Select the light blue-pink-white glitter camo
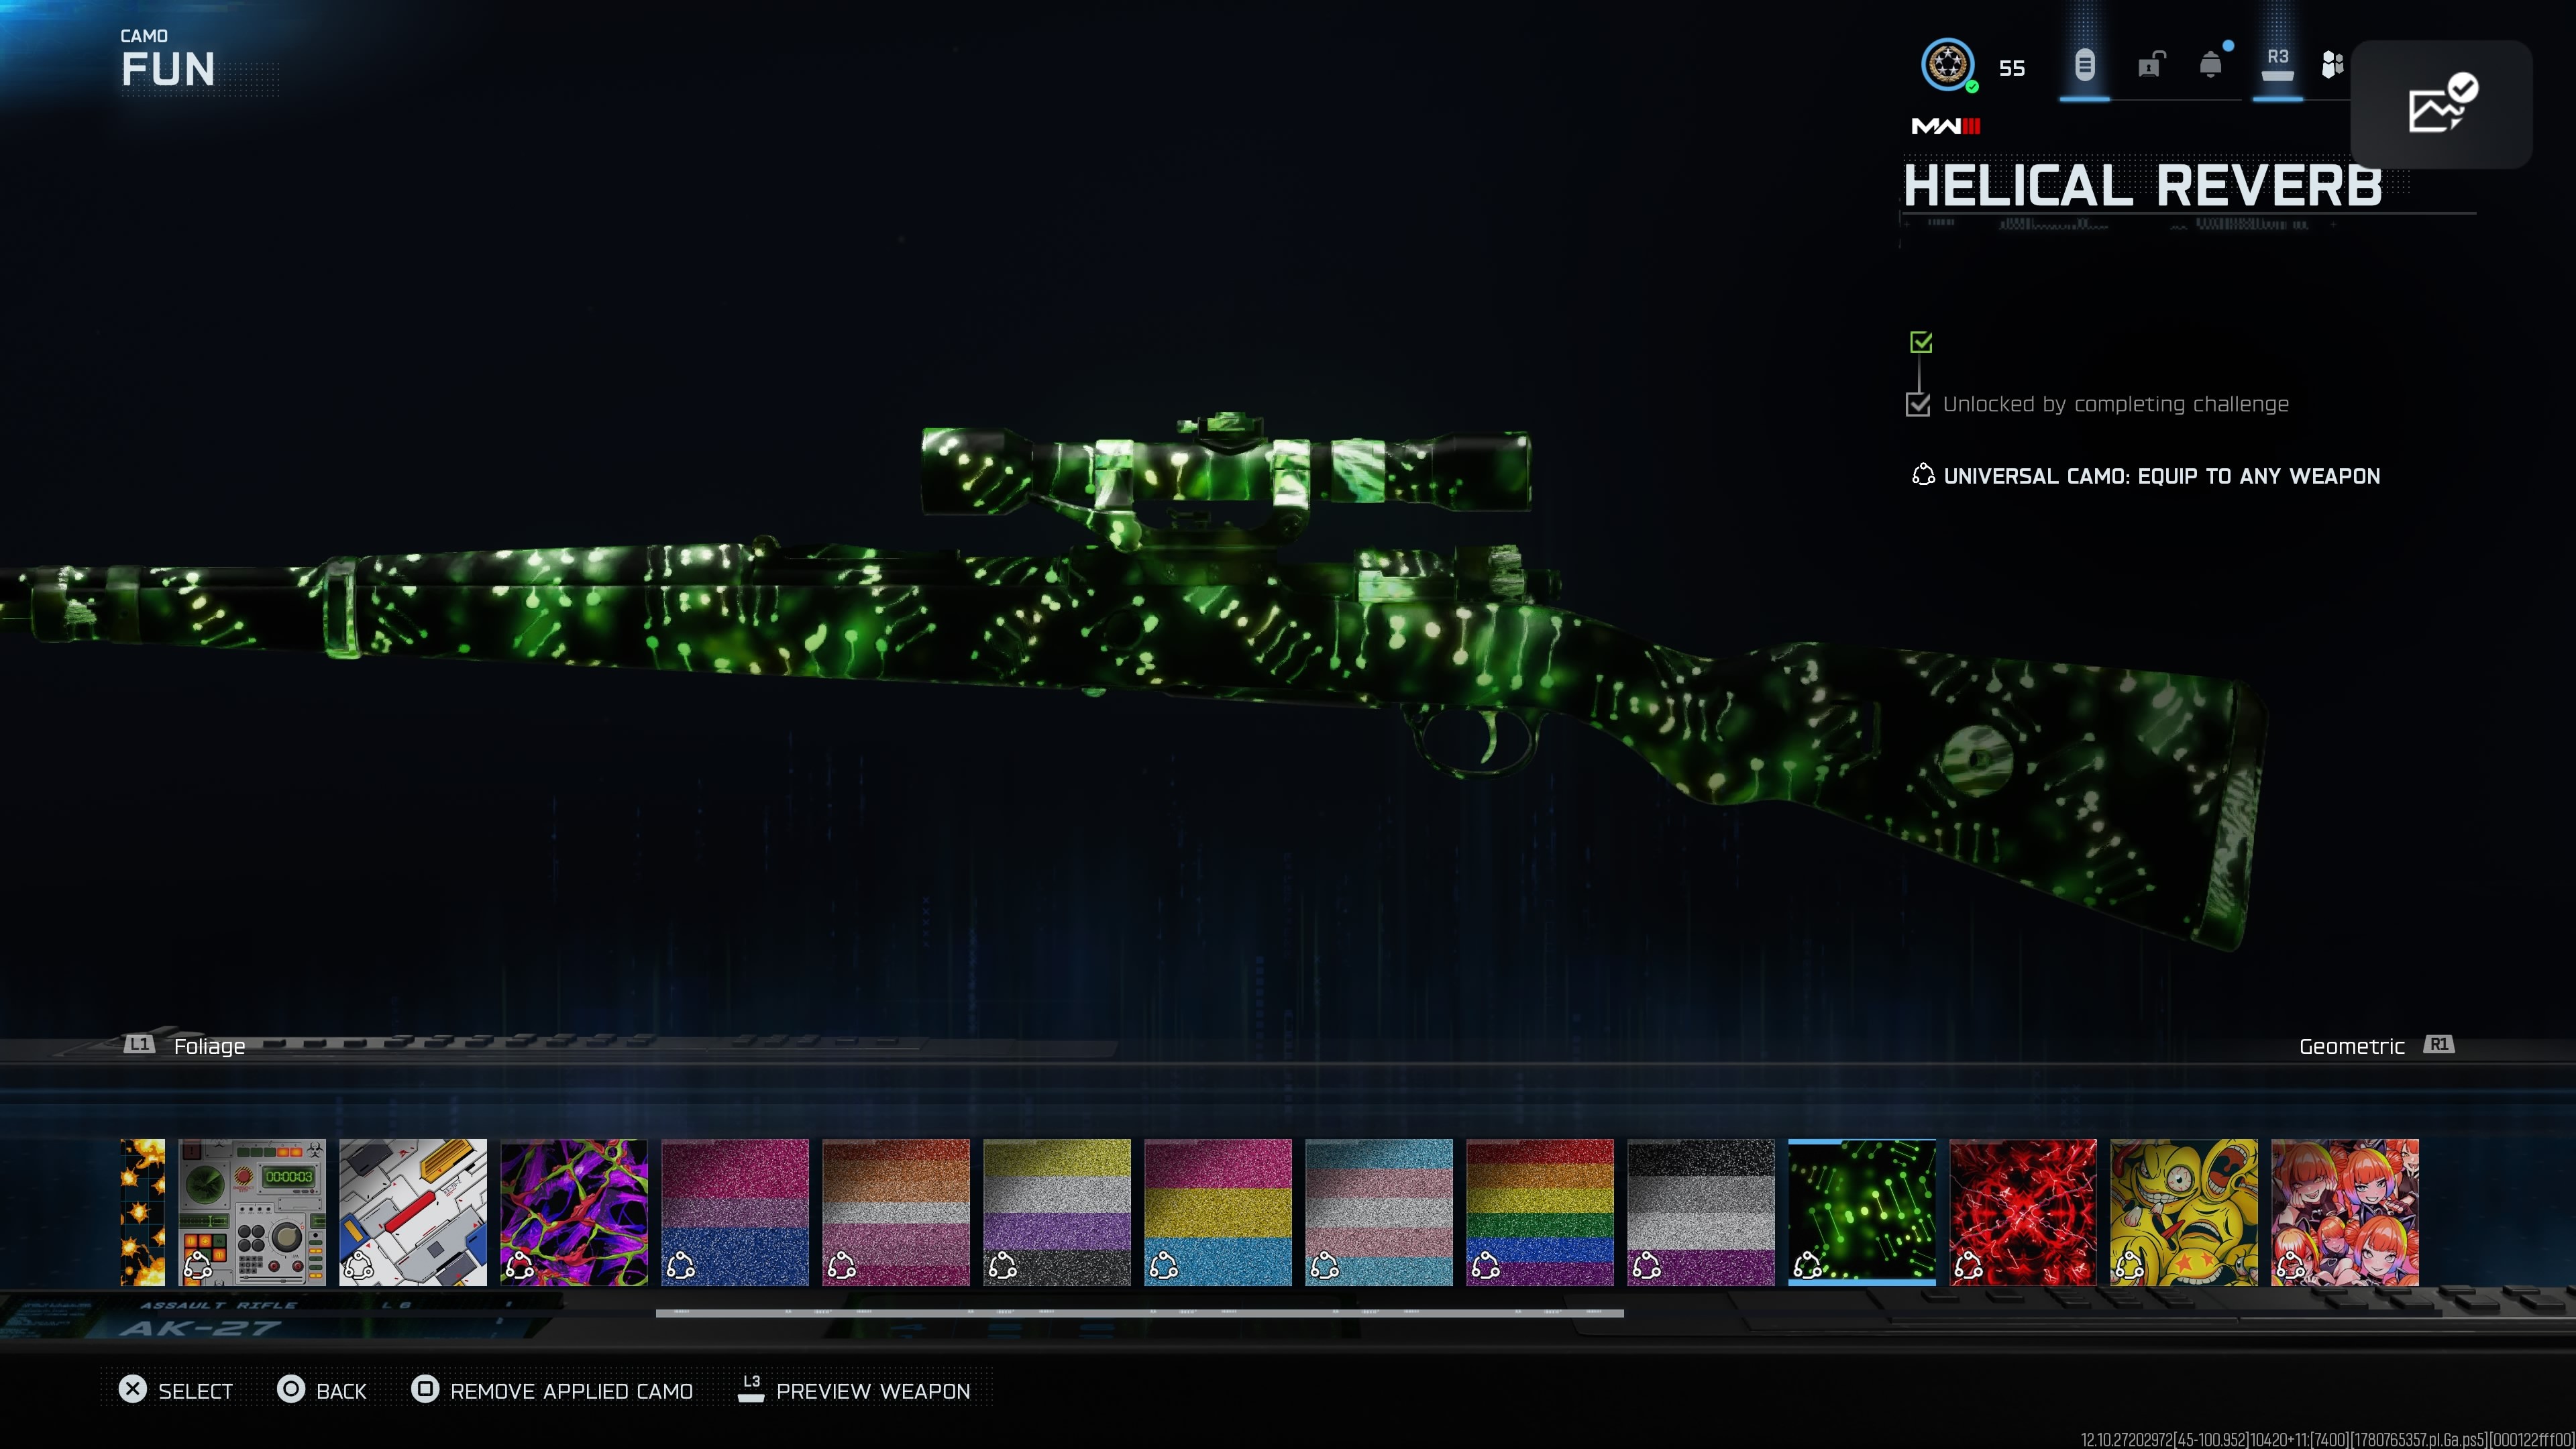Image resolution: width=2576 pixels, height=1449 pixels. [1379, 1212]
